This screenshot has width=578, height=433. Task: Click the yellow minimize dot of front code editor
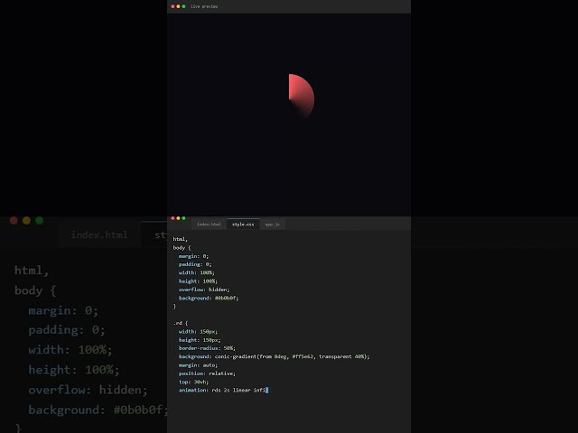pos(178,218)
